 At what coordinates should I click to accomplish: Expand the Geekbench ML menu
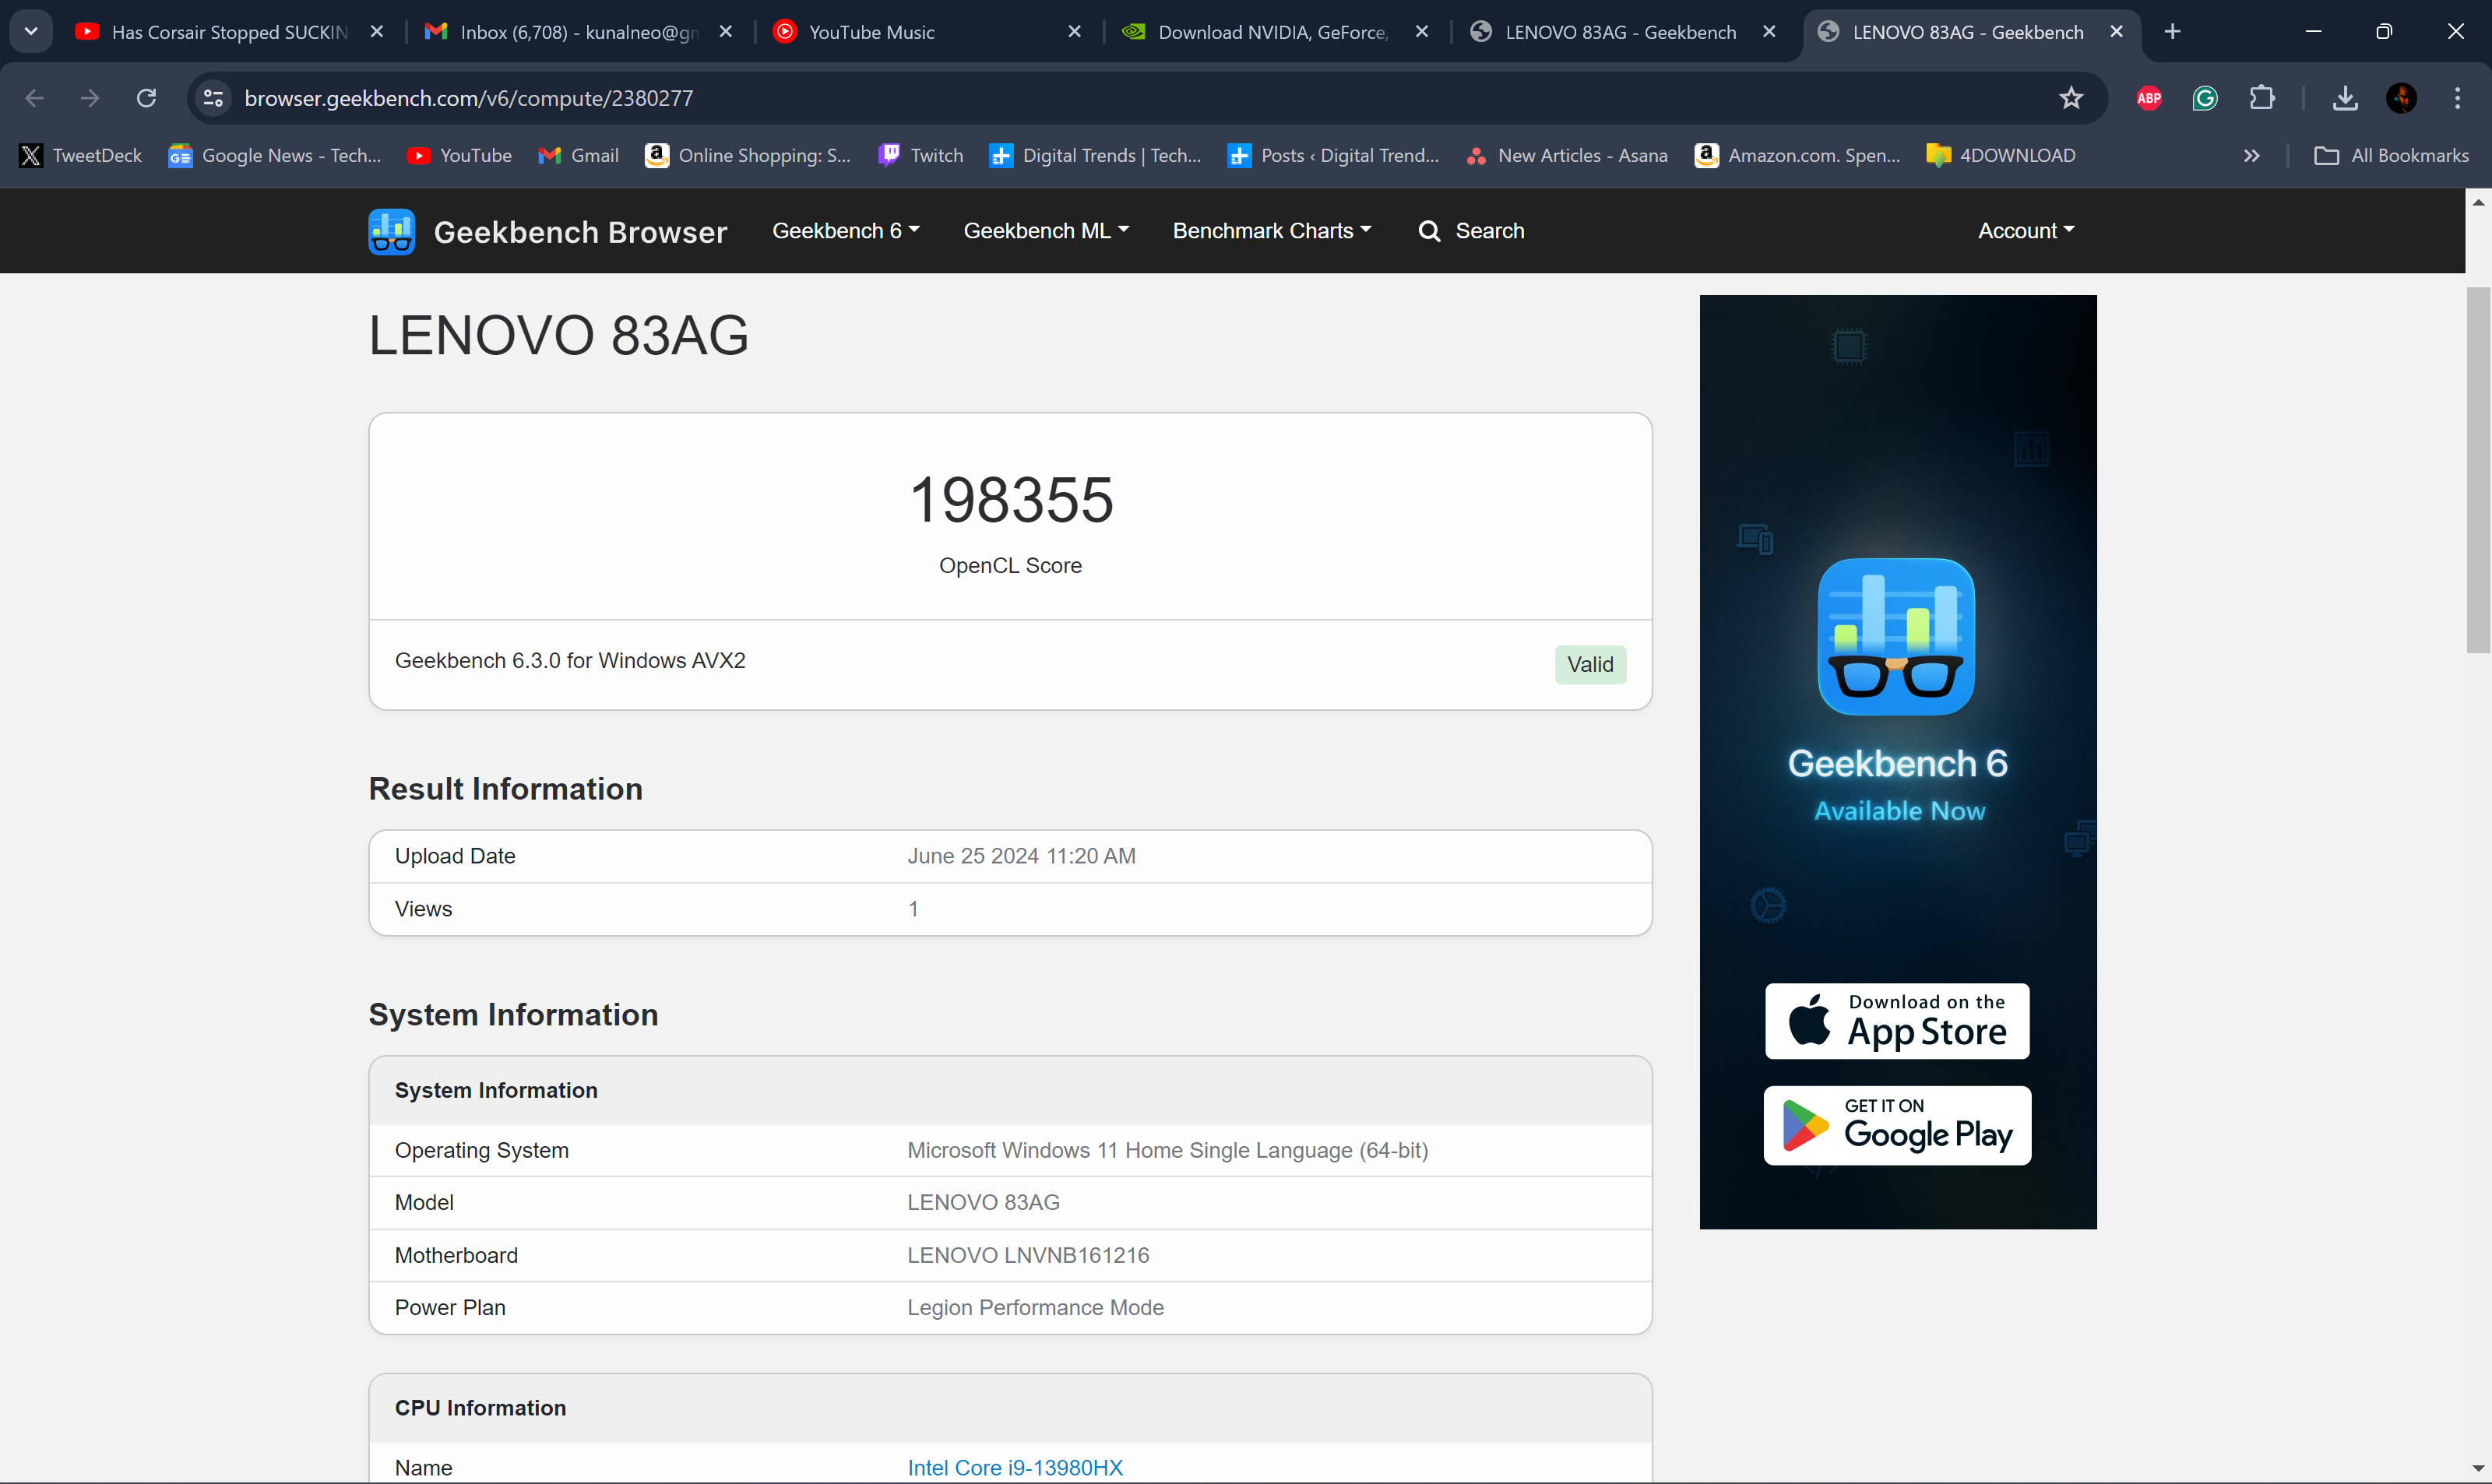pyautogui.click(x=1046, y=231)
